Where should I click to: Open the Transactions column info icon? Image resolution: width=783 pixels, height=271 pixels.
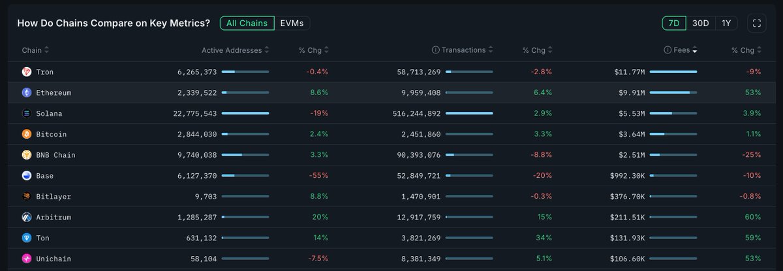tap(435, 50)
